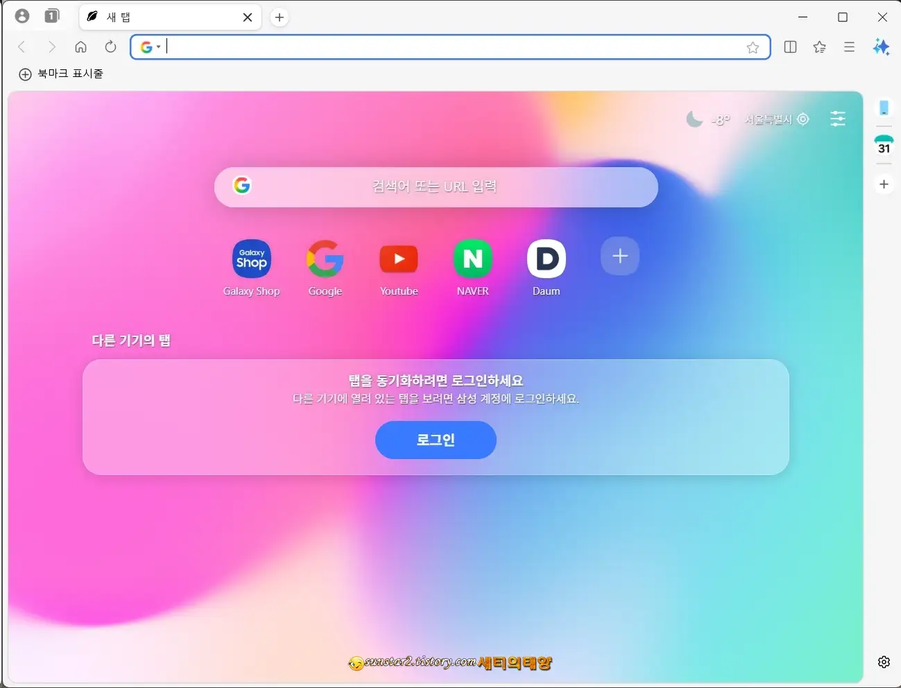Open the Google shortcut

point(325,257)
